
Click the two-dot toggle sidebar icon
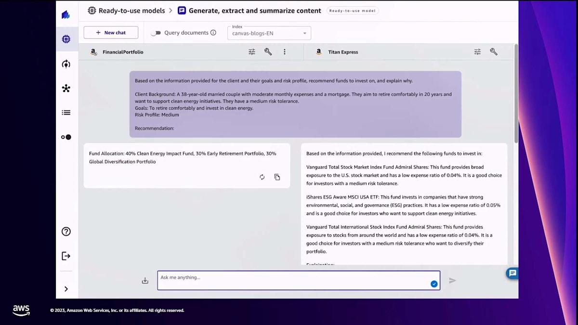click(66, 137)
